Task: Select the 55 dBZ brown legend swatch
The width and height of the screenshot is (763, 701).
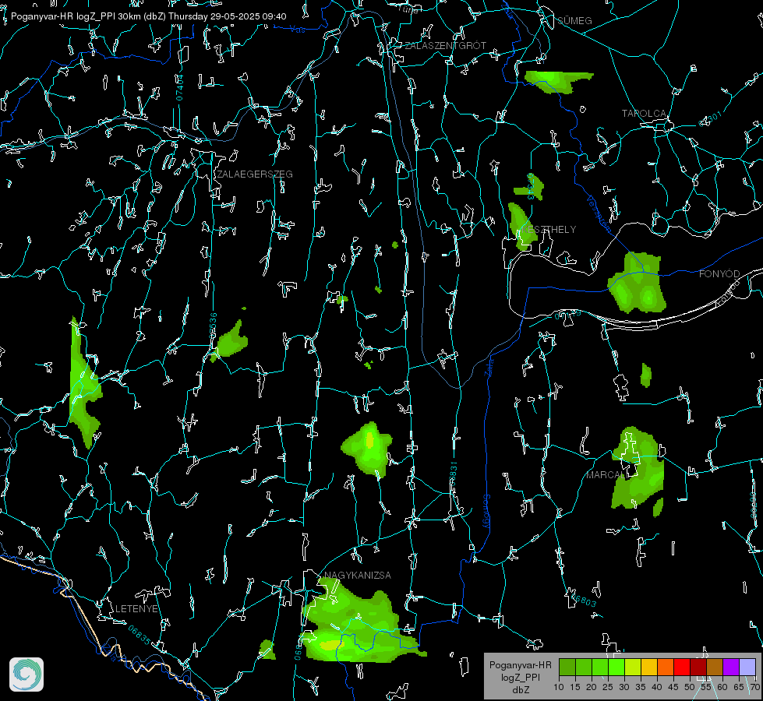Action: [x=715, y=667]
